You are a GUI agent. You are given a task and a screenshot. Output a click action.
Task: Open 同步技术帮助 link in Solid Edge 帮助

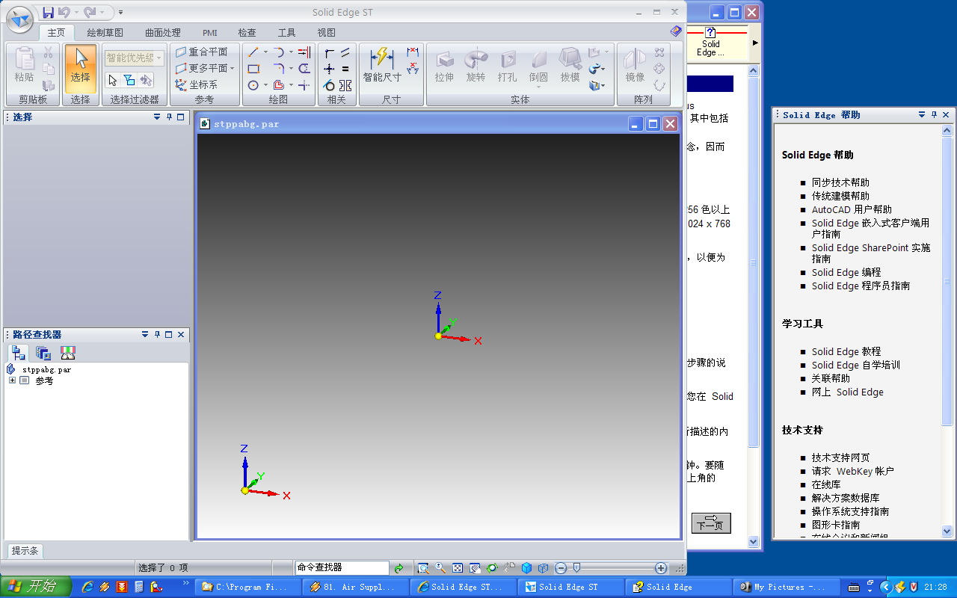840,182
